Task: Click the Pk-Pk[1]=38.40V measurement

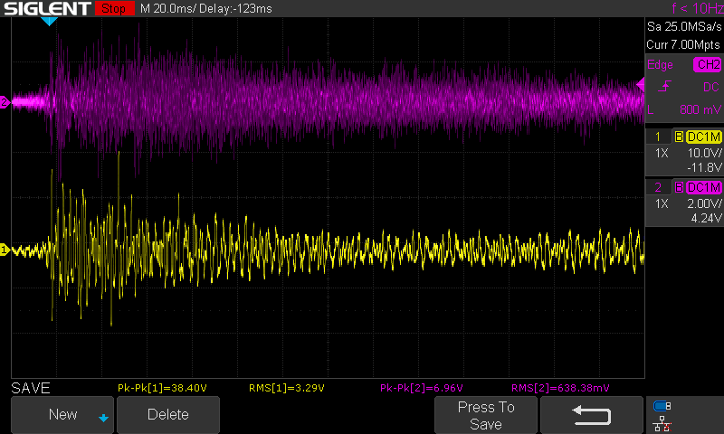Action: pos(162,388)
